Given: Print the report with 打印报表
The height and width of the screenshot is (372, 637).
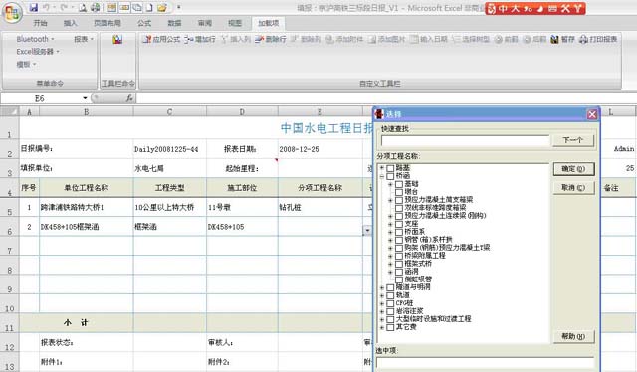Looking at the screenshot, I should click(x=598, y=39).
